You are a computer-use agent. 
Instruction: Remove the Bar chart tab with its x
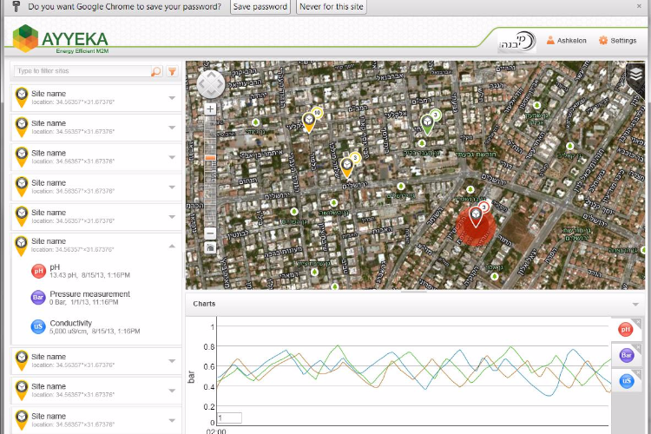point(639,347)
